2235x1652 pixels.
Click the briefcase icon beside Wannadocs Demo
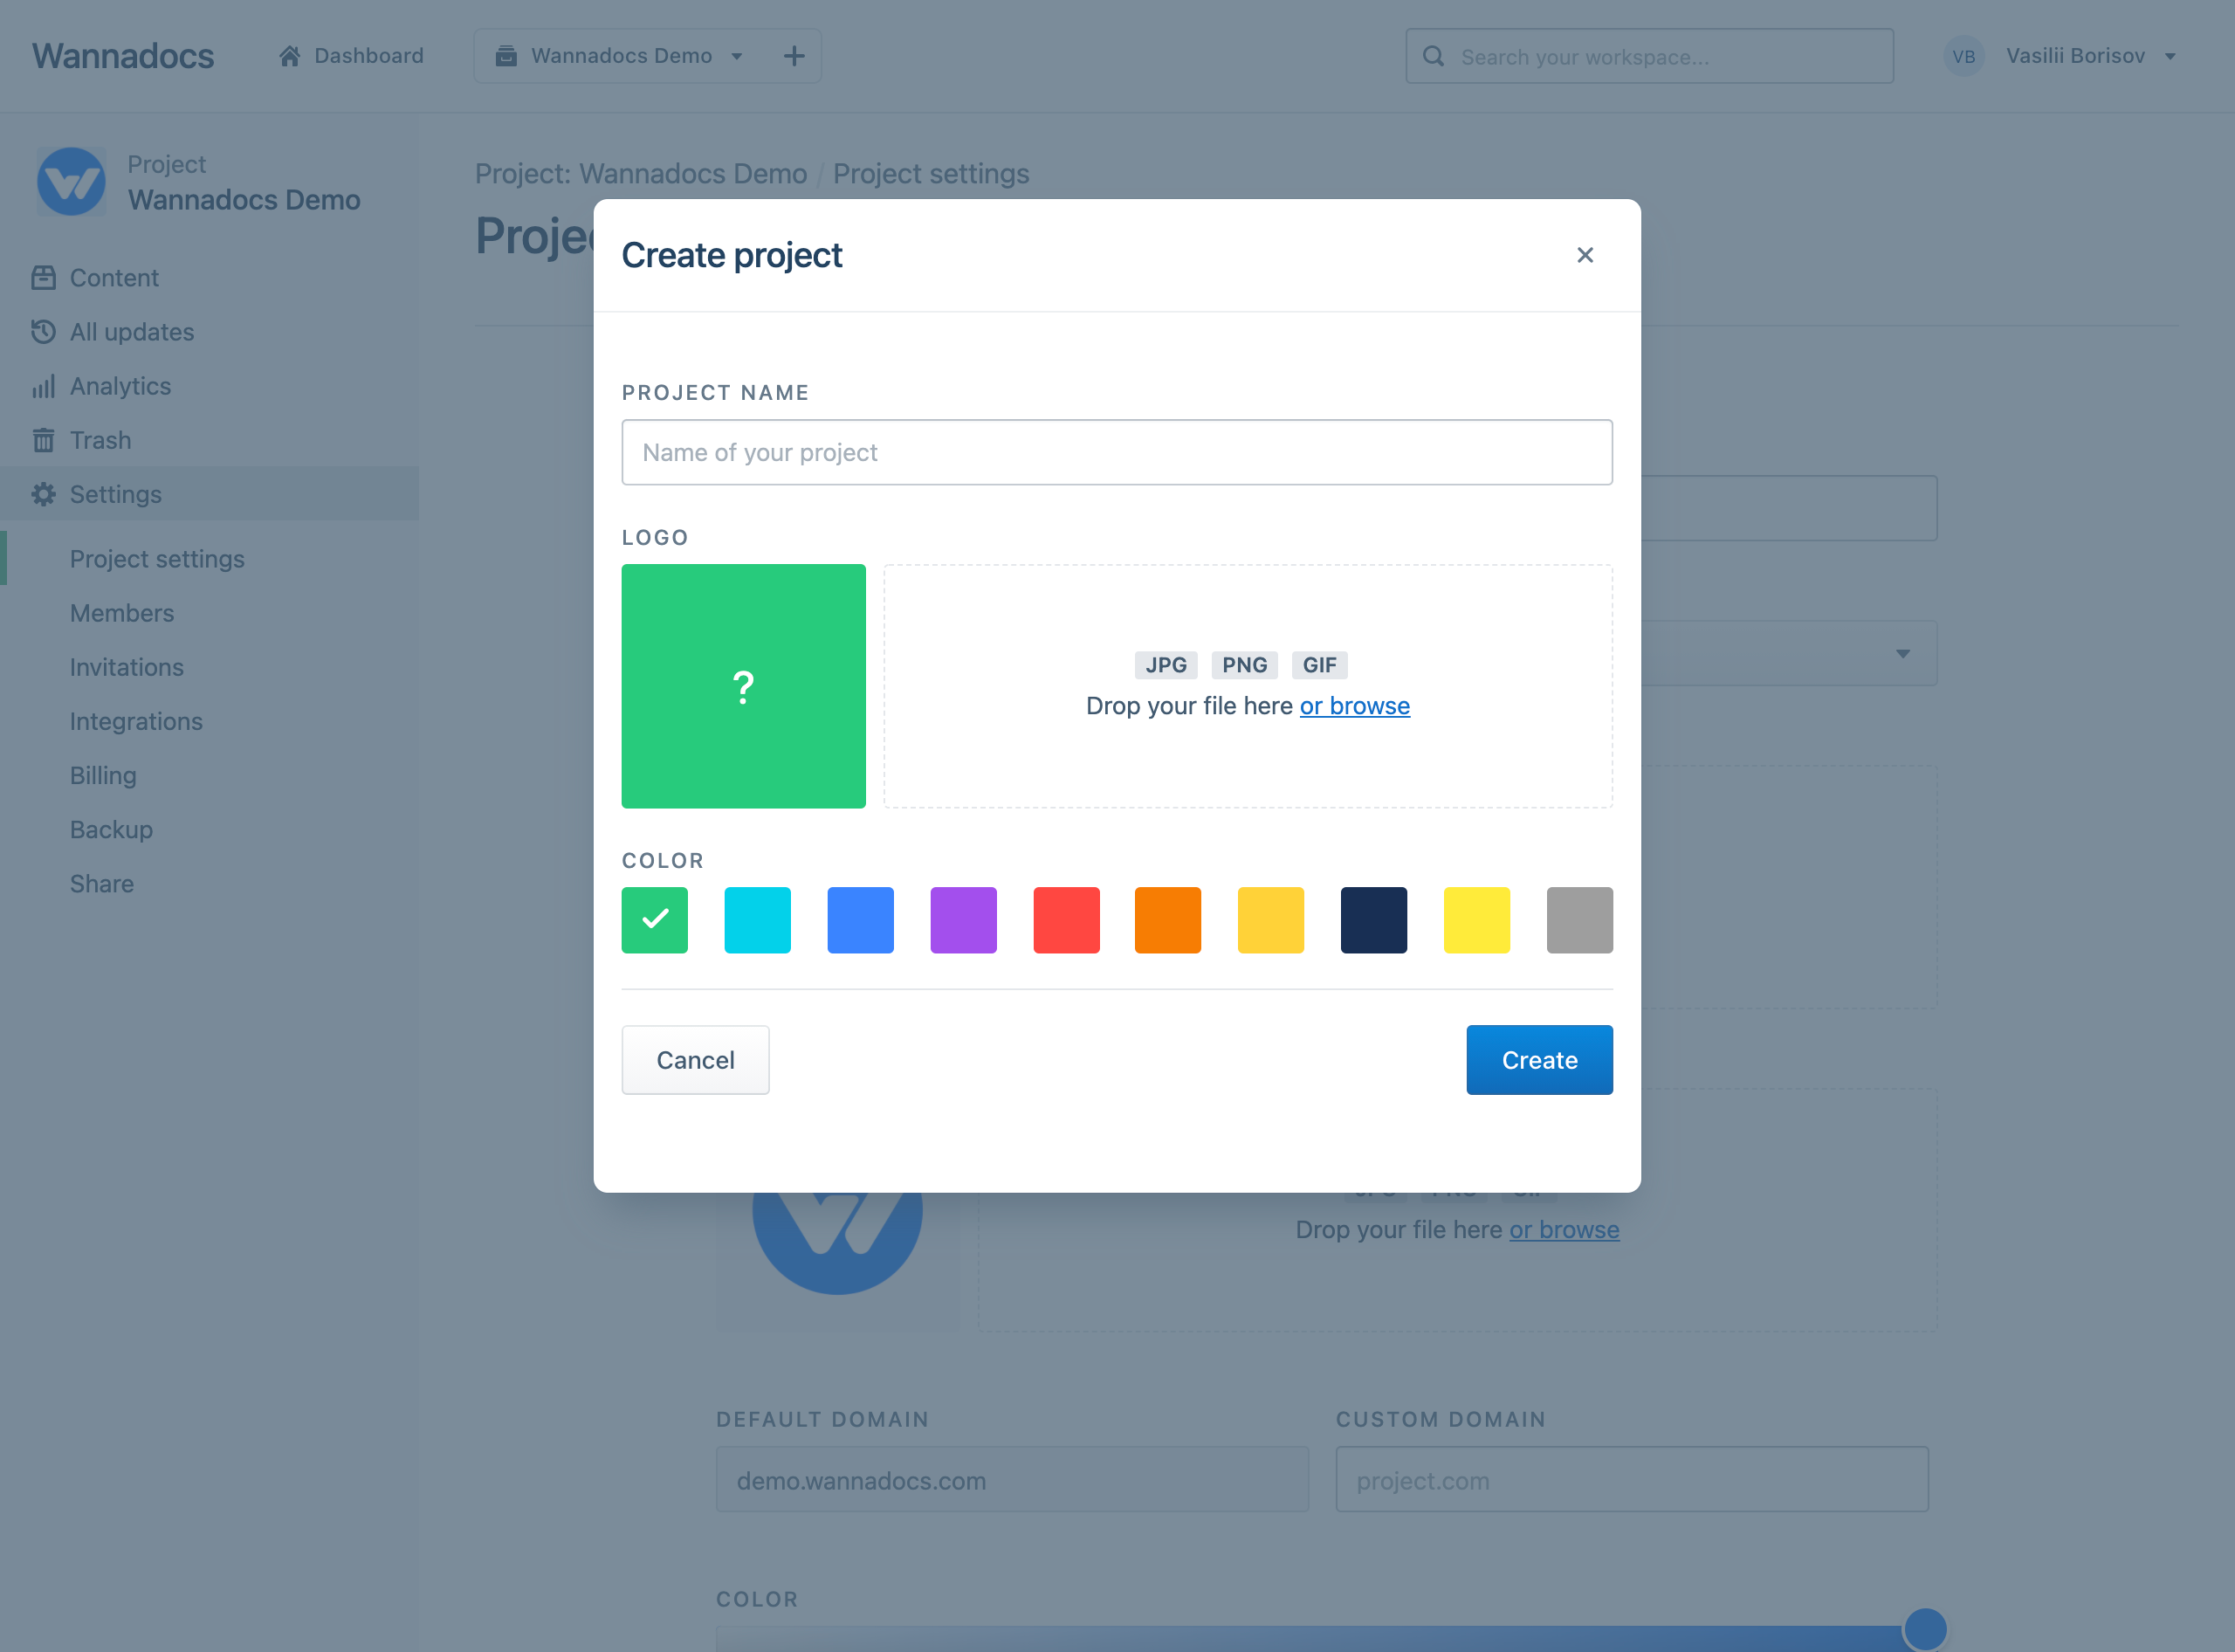(x=506, y=56)
